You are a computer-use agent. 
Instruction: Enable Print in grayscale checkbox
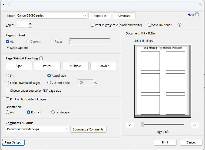[92, 25]
